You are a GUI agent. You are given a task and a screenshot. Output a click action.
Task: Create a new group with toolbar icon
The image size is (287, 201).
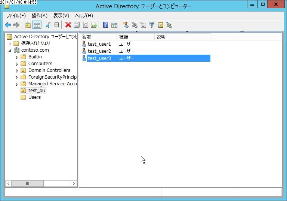135,25
